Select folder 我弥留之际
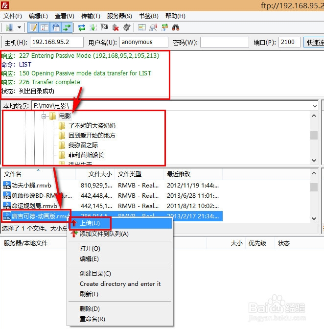The height and width of the screenshot is (329, 324). point(83,145)
